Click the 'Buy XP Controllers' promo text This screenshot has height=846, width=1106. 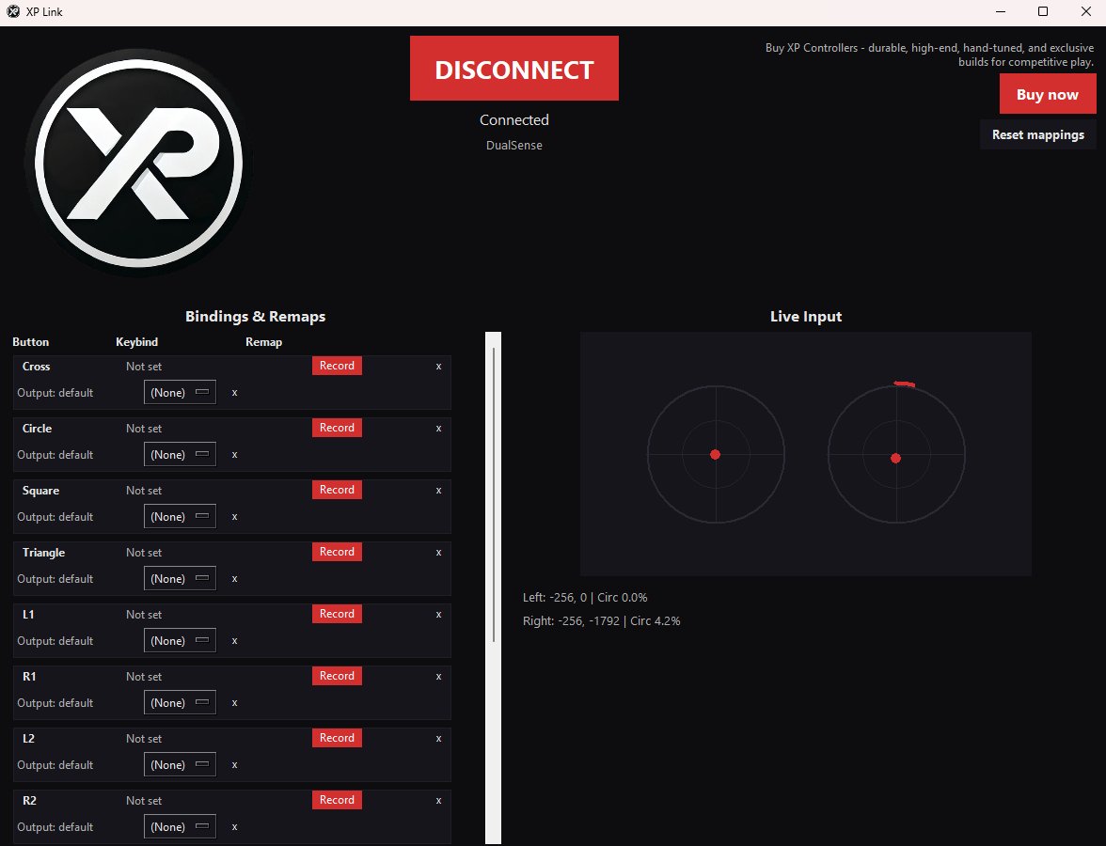(x=929, y=55)
